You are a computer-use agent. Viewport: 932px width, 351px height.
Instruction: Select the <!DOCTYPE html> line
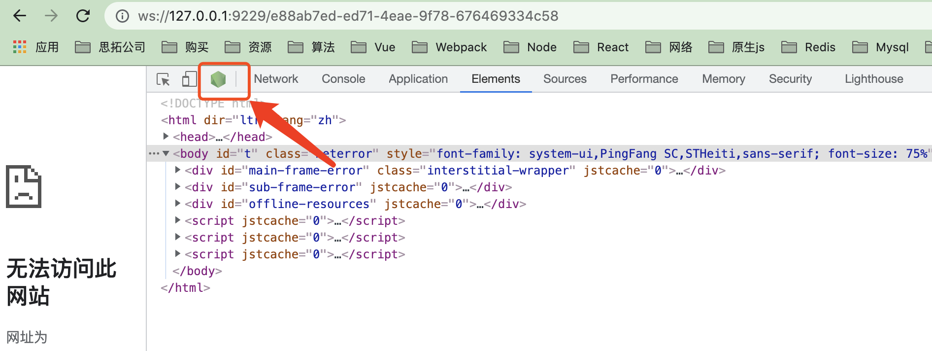coord(213,104)
